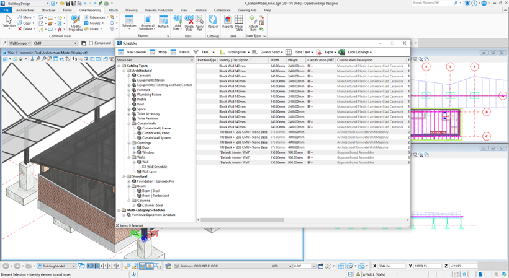
Task: Expand the Casework tree node
Action: click(x=129, y=76)
